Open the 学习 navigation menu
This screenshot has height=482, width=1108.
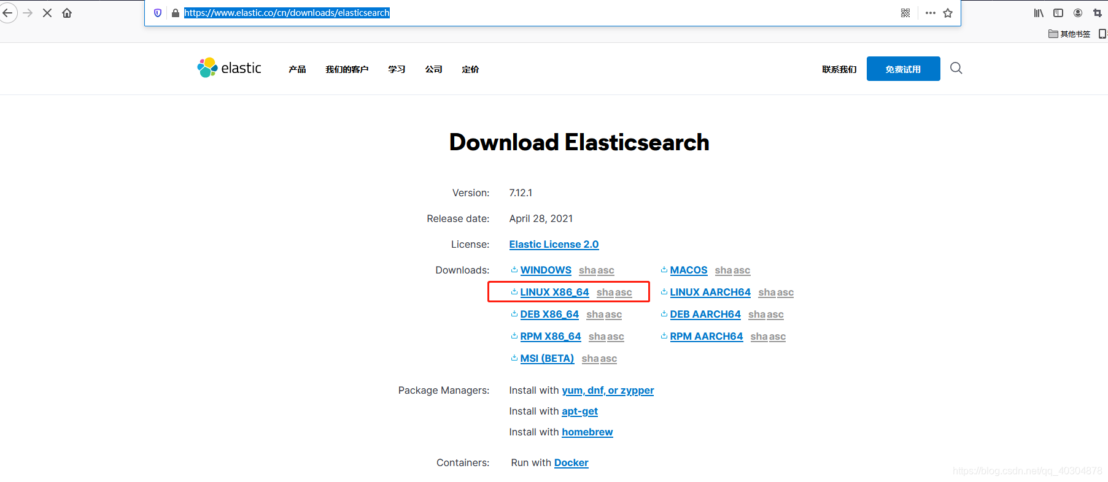[397, 69]
